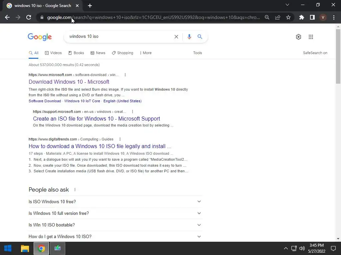Share this page using the share icon
The width and height of the screenshot is (341, 255).
(x=278, y=17)
